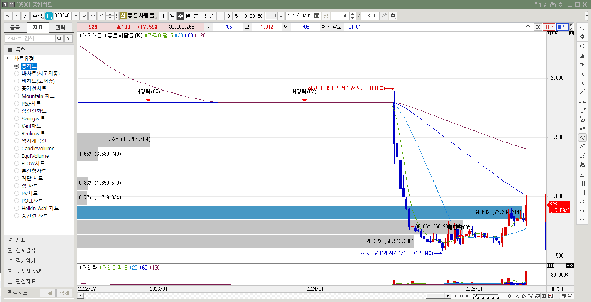Open the screen capture camera icon
Image resolution: width=591 pixels, height=302 pixels.
click(x=553, y=5)
